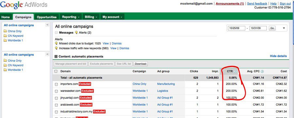Collapse the upper All online campaigns panel

pos(47,25)
